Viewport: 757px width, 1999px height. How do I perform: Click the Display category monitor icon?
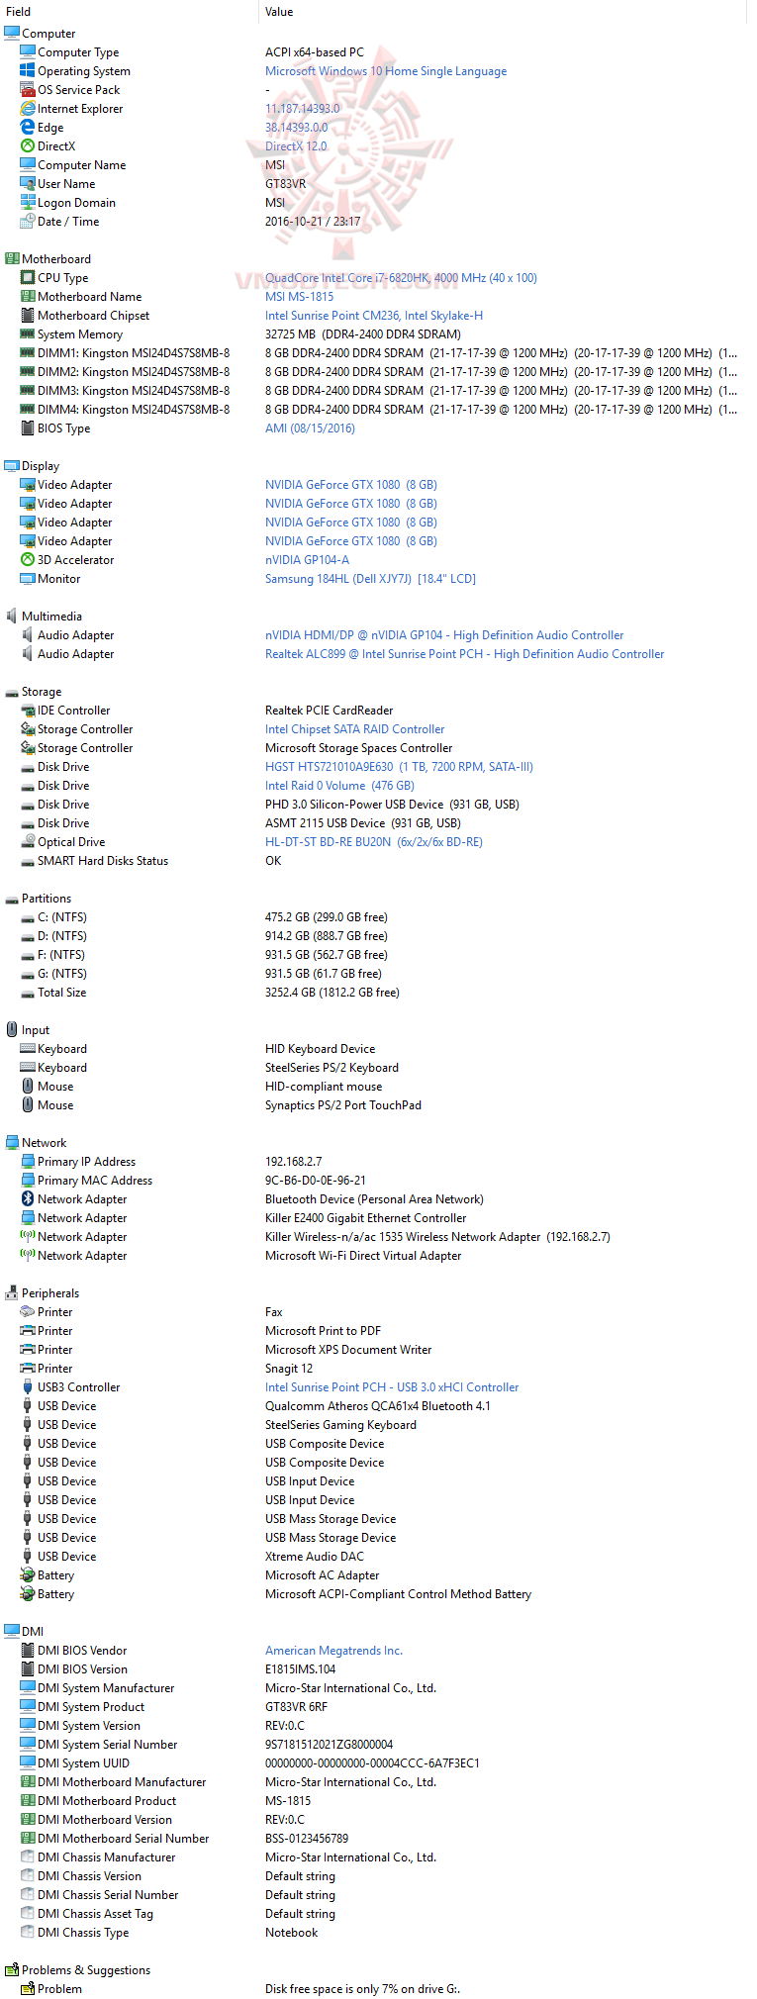click(x=12, y=465)
